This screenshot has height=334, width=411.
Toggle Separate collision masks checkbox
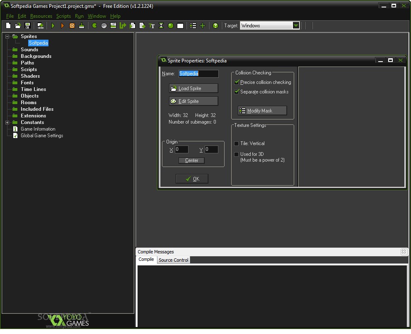(237, 91)
